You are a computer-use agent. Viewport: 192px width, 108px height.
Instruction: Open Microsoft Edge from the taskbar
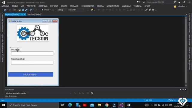pyautogui.click(x=70, y=105)
